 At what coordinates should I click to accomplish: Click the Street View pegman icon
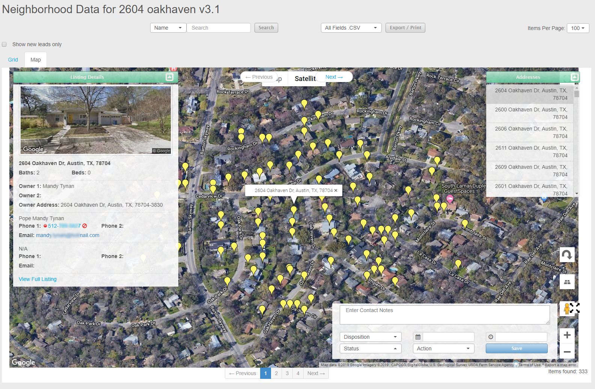566,309
